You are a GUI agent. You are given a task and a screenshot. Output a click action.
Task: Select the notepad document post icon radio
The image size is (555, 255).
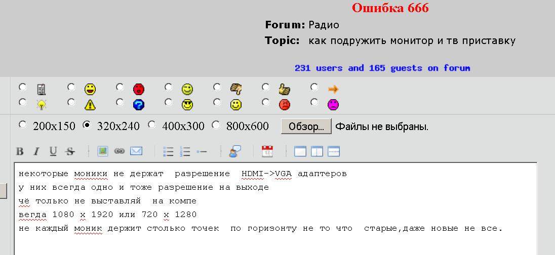(x=23, y=87)
